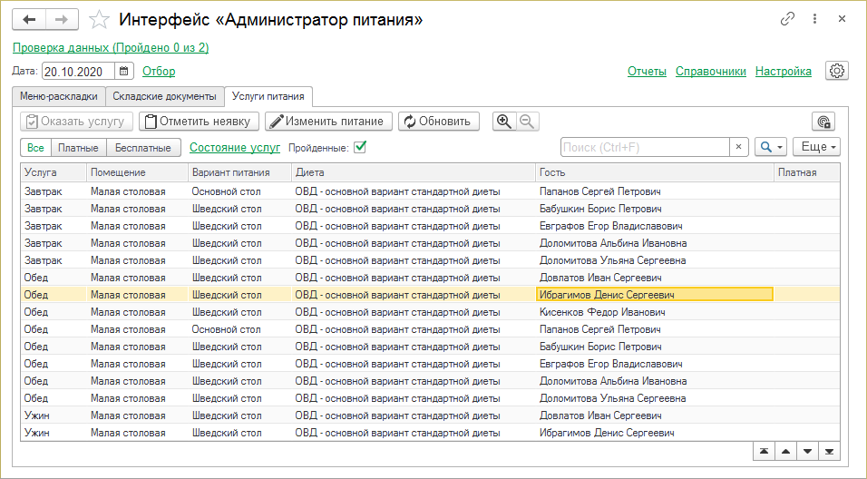Image resolution: width=867 pixels, height=479 pixels.
Task: Open the Проверка данных link
Action: (111, 47)
